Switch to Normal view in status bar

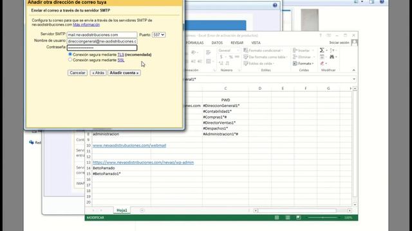(x=277, y=218)
